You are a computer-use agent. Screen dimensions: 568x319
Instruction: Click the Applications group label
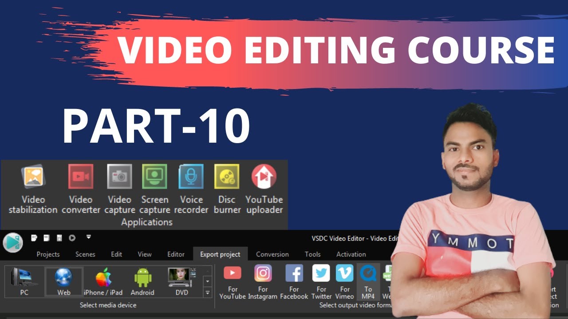[147, 222]
